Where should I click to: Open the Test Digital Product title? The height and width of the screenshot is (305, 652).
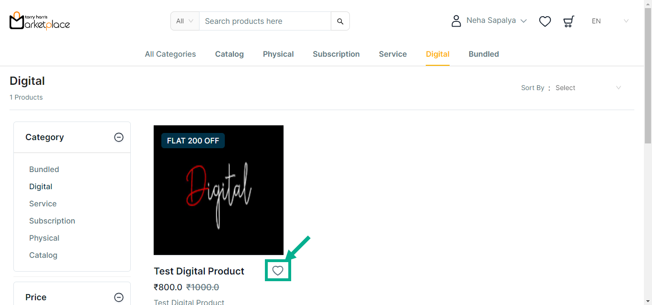[199, 271]
